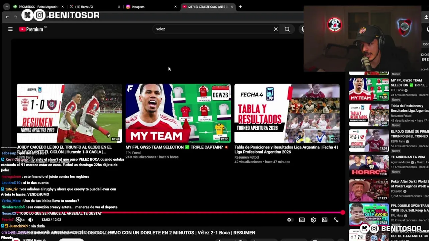Image resolution: width=429 pixels, height=241 pixels.
Task: Click the browser forward arrow
Action: pos(15,16)
